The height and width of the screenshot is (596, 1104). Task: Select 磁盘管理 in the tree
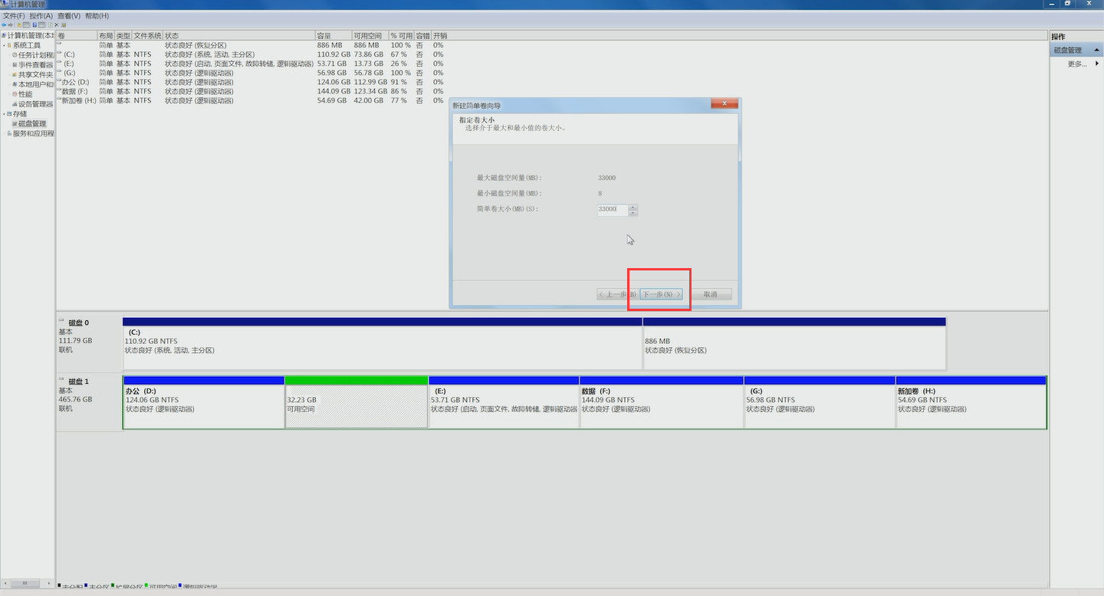click(x=29, y=123)
